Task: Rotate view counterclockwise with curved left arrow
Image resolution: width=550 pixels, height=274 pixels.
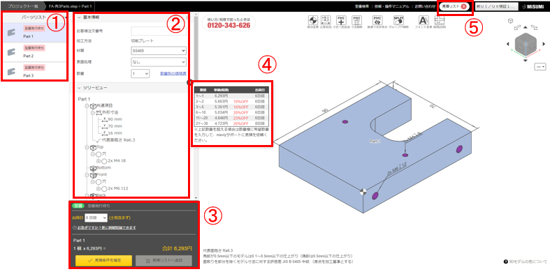Action: [517, 27]
